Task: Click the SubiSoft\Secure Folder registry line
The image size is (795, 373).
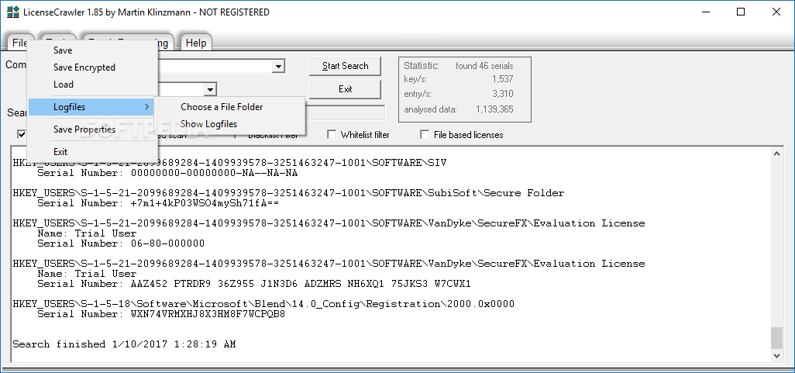Action: [x=288, y=193]
